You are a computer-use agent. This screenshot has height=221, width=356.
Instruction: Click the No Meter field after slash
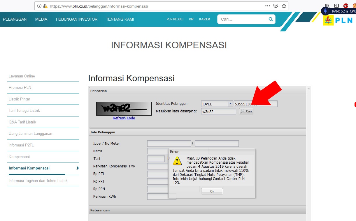coord(217,144)
